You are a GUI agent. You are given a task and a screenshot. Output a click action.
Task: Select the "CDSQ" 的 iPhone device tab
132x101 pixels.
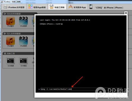tap(106, 7)
